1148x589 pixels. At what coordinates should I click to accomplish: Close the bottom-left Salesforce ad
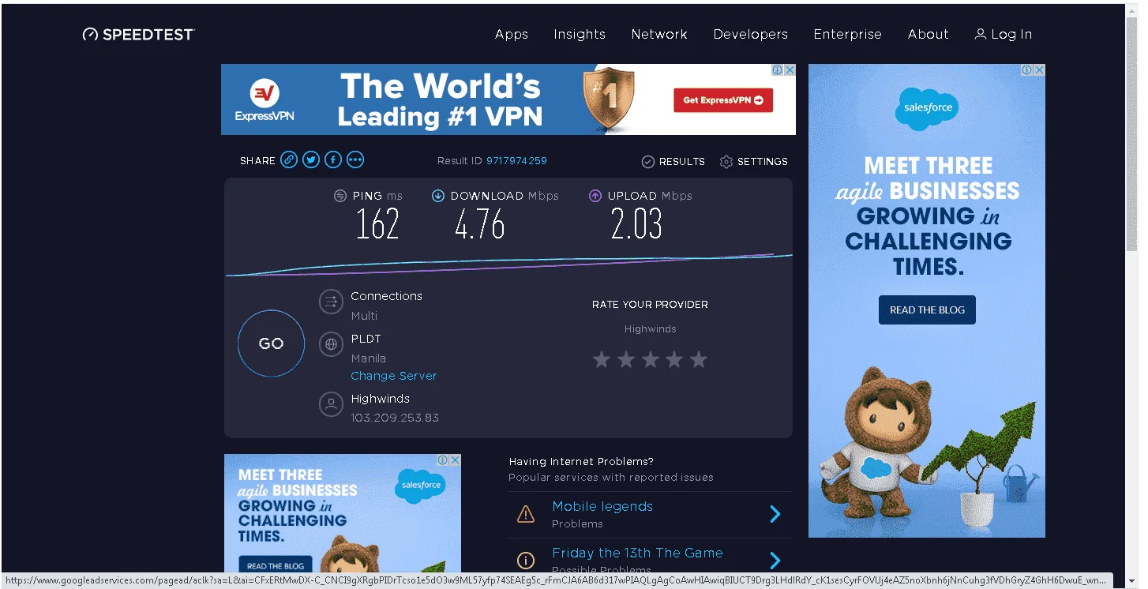coord(455,460)
